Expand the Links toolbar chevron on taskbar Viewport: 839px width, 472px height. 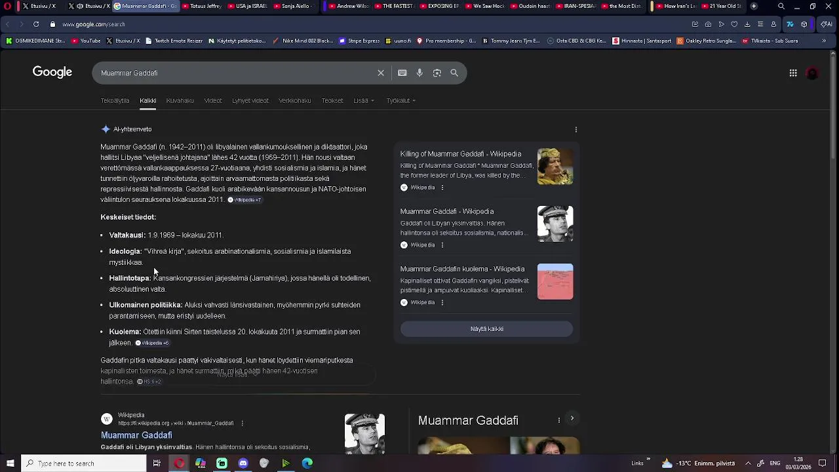click(648, 460)
